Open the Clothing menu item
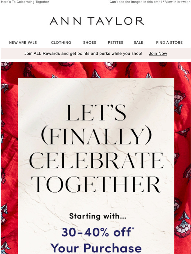Image resolution: width=191 pixels, height=254 pixels. click(61, 43)
